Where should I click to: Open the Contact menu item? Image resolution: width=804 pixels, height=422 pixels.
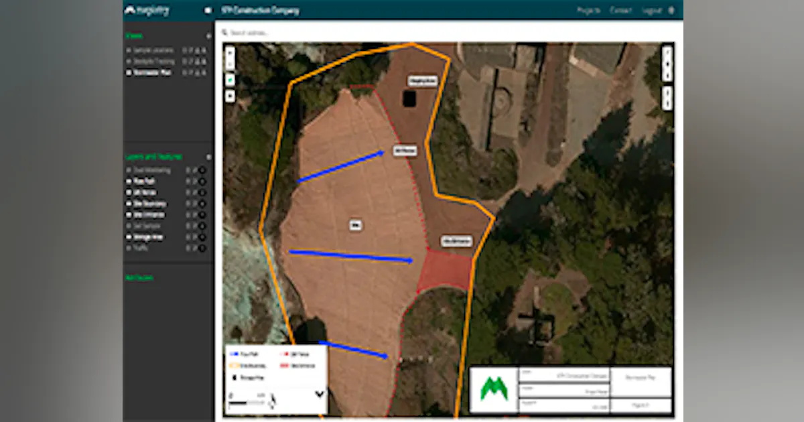click(620, 10)
